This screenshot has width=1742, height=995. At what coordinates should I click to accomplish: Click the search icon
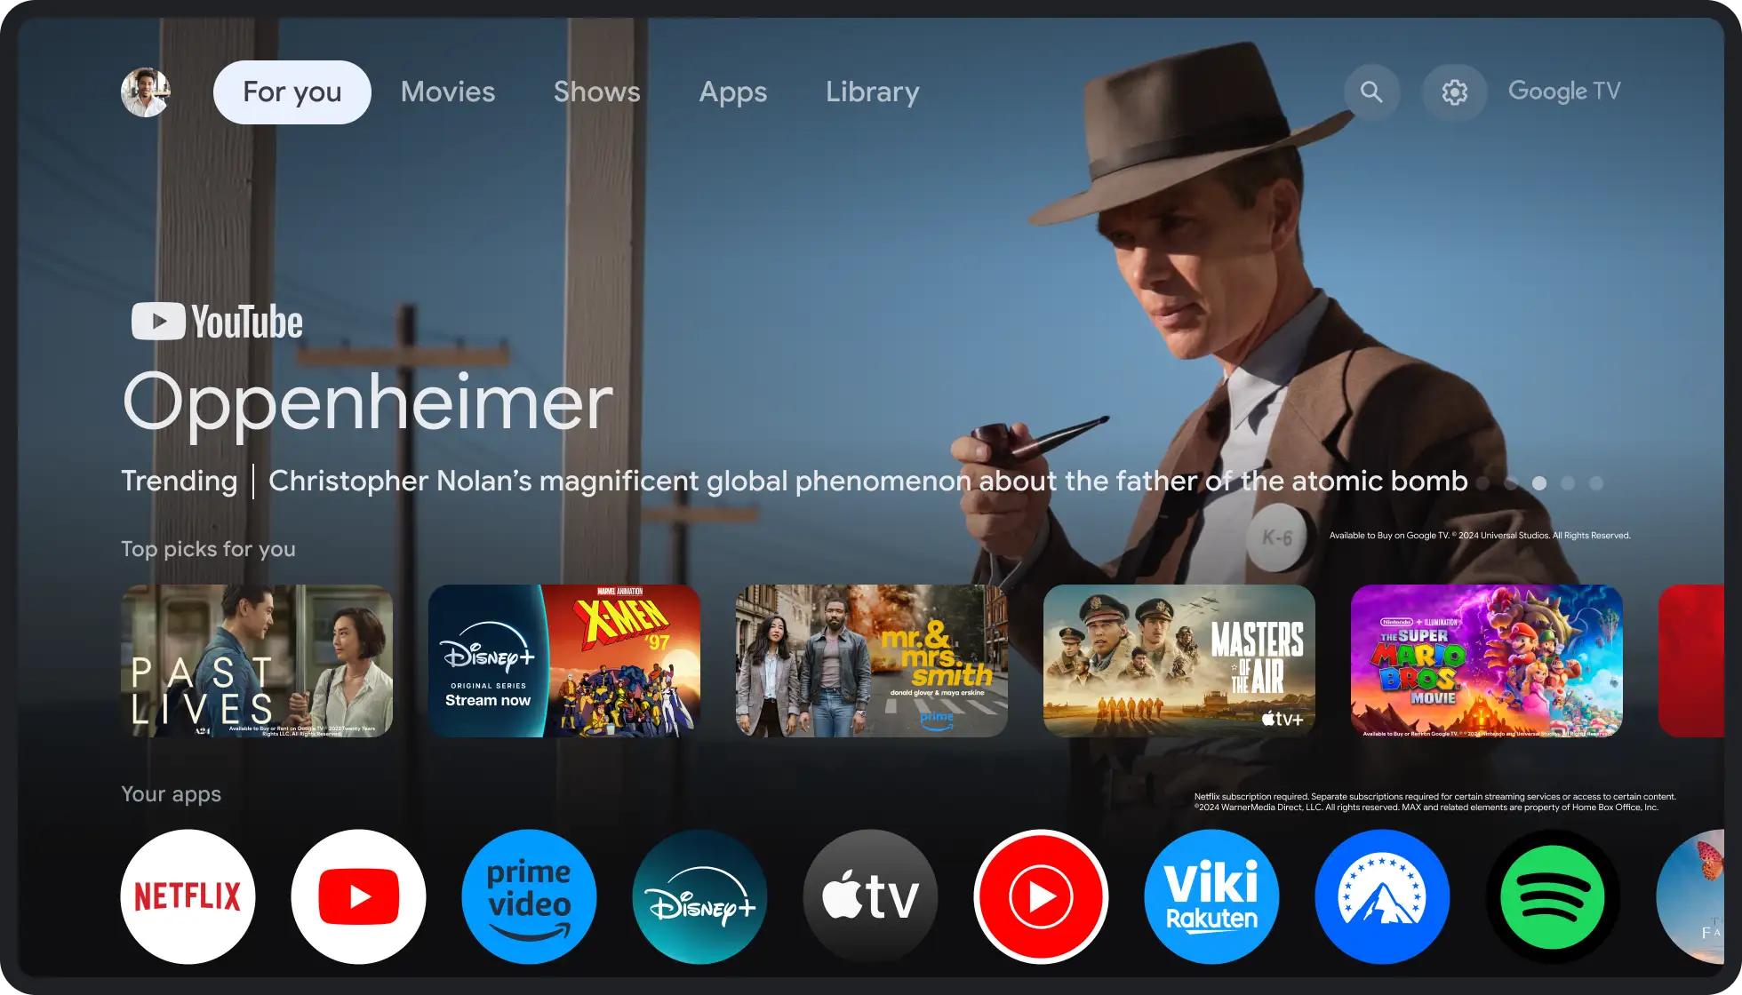coord(1370,91)
